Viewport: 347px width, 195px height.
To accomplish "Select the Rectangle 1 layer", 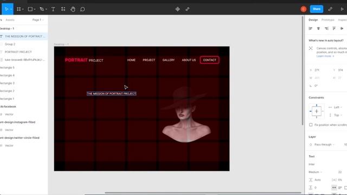I will pyautogui.click(x=23, y=99).
